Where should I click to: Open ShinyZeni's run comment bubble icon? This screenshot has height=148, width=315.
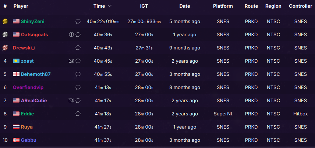click(78, 21)
